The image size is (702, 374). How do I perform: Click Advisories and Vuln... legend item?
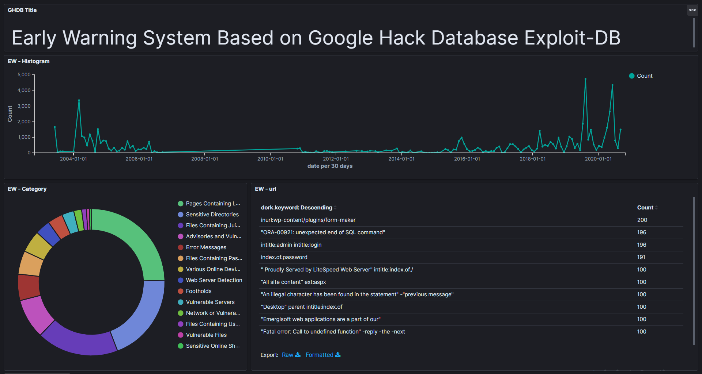(210, 236)
